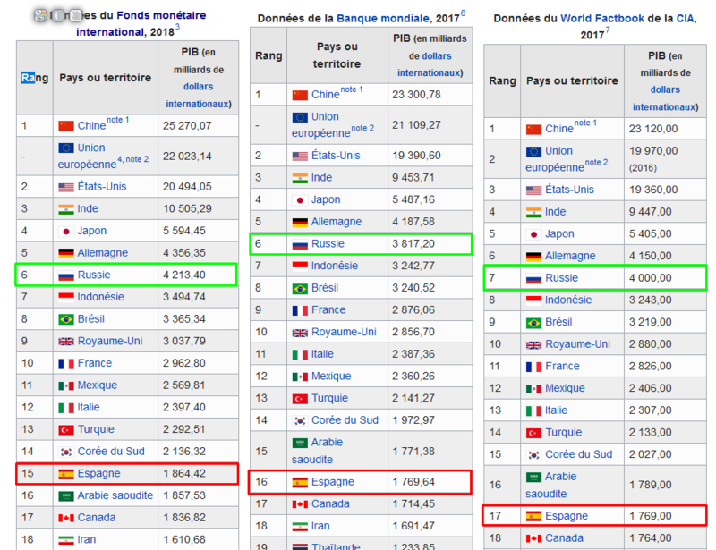Open Espagne link in World Bank table
716x550 pixels.
pos(332,482)
